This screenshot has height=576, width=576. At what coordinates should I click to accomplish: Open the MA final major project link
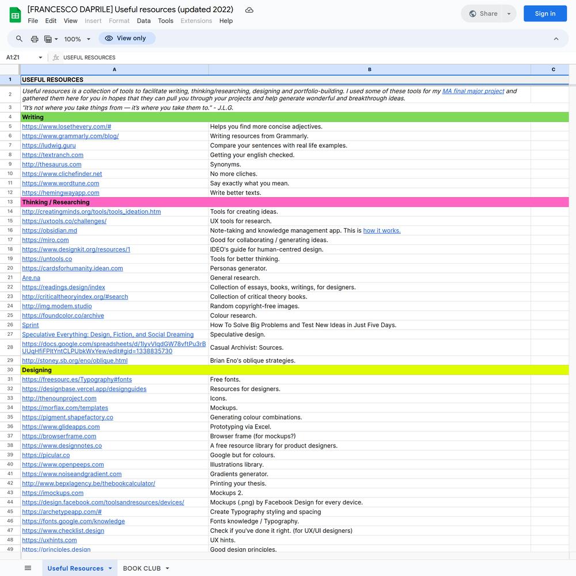tap(473, 91)
